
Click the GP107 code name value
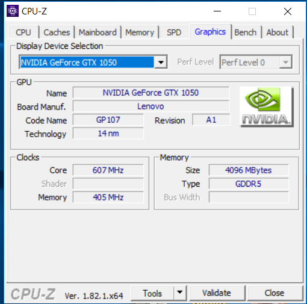pyautogui.click(x=108, y=120)
